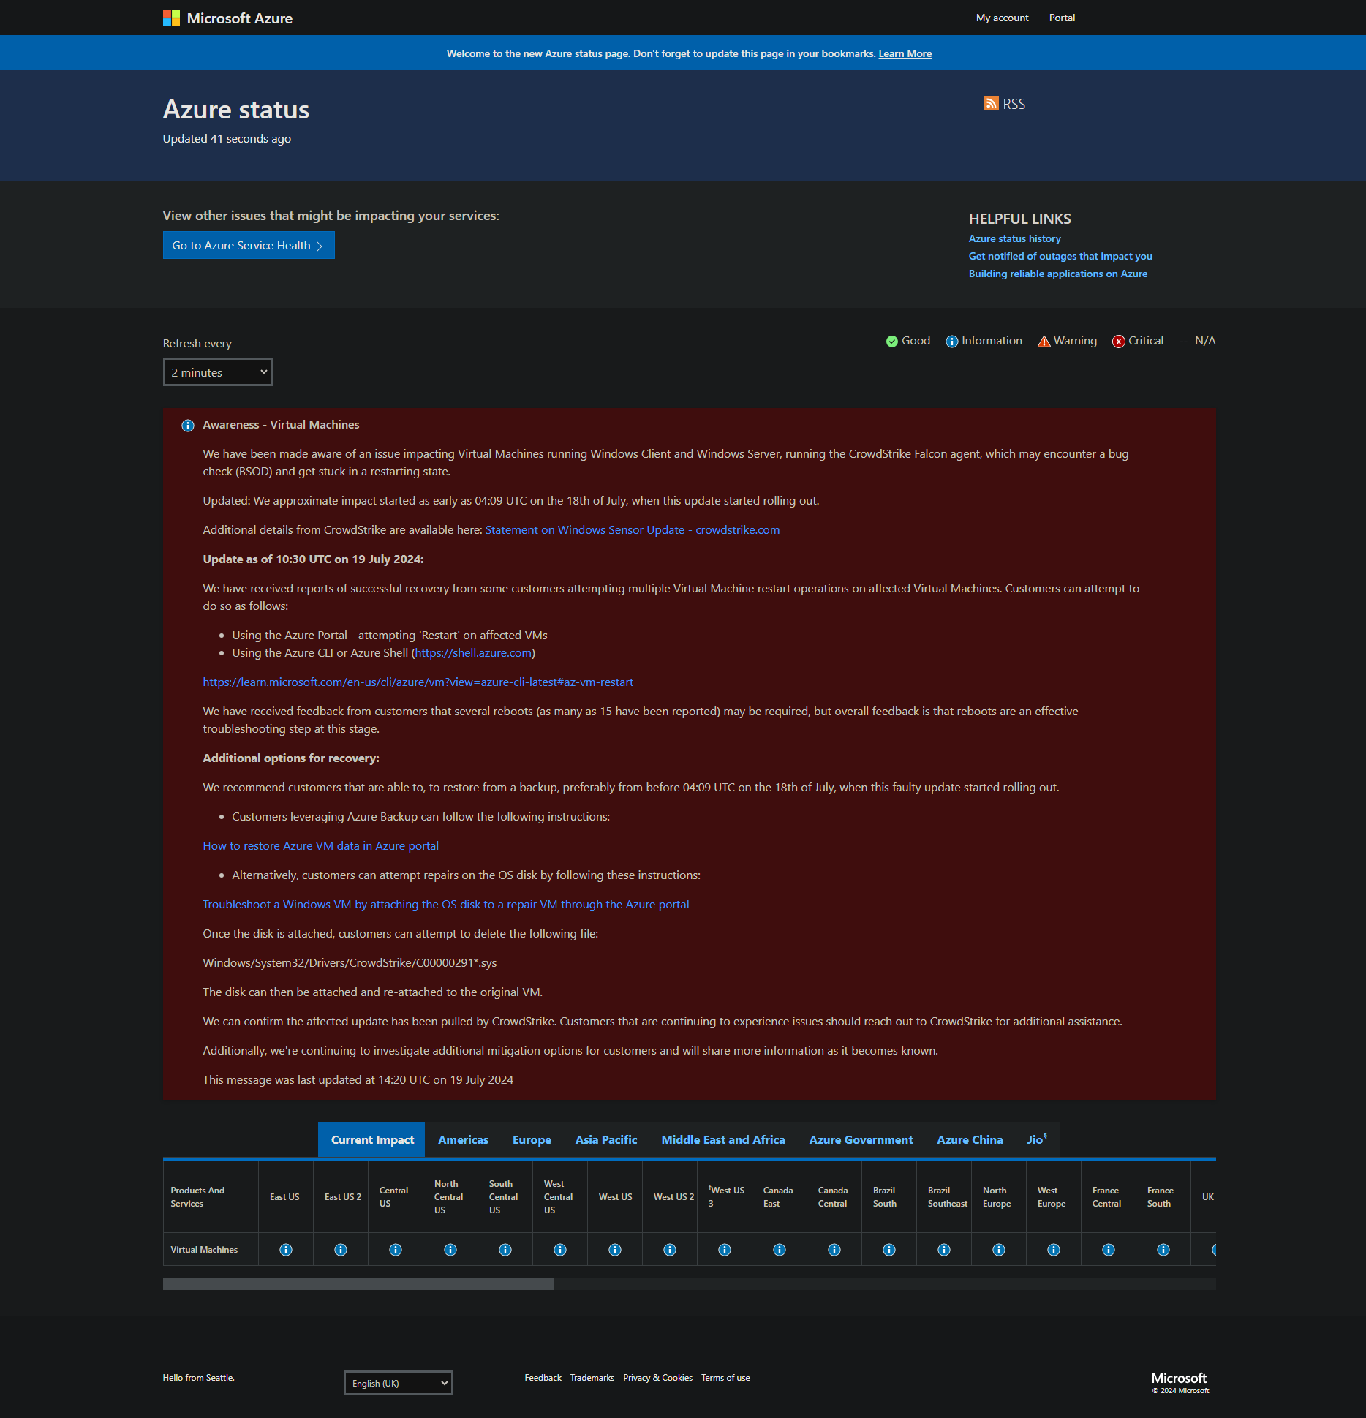Click the horizontal table scrollbar thumb
This screenshot has width=1366, height=1418.
click(358, 1283)
